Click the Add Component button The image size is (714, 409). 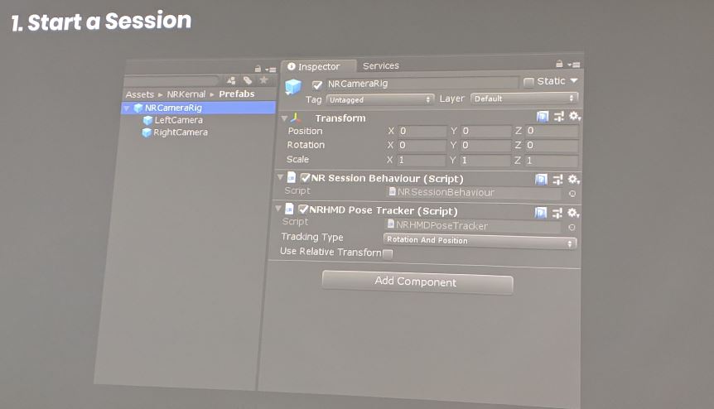click(416, 282)
